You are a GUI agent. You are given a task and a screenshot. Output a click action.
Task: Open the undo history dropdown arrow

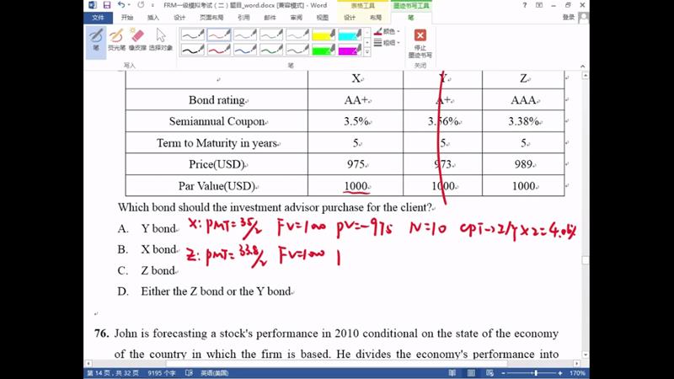[129, 5]
